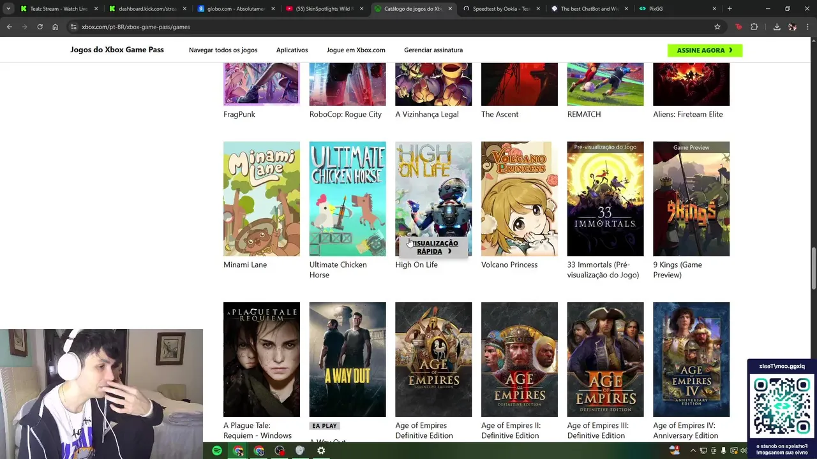Go back using the browser back arrow
The width and height of the screenshot is (817, 459).
[x=9, y=27]
